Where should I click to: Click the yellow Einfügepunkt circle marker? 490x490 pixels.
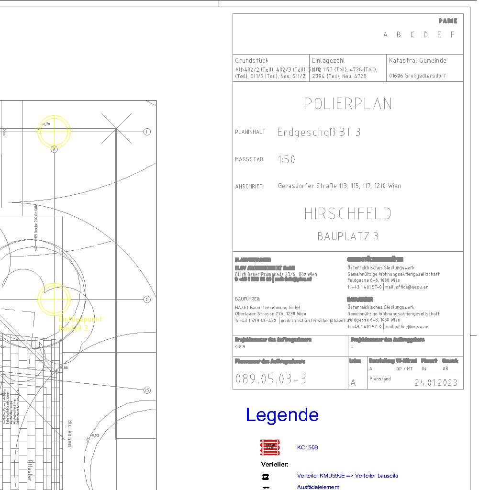click(x=54, y=300)
